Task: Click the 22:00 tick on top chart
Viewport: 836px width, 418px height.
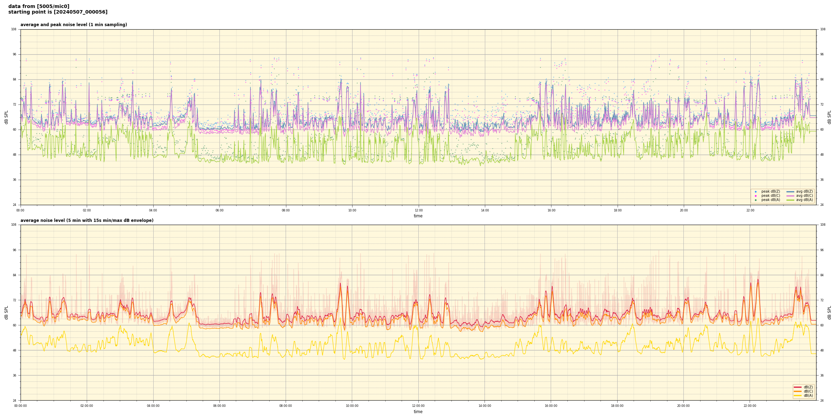Action: tap(750, 210)
